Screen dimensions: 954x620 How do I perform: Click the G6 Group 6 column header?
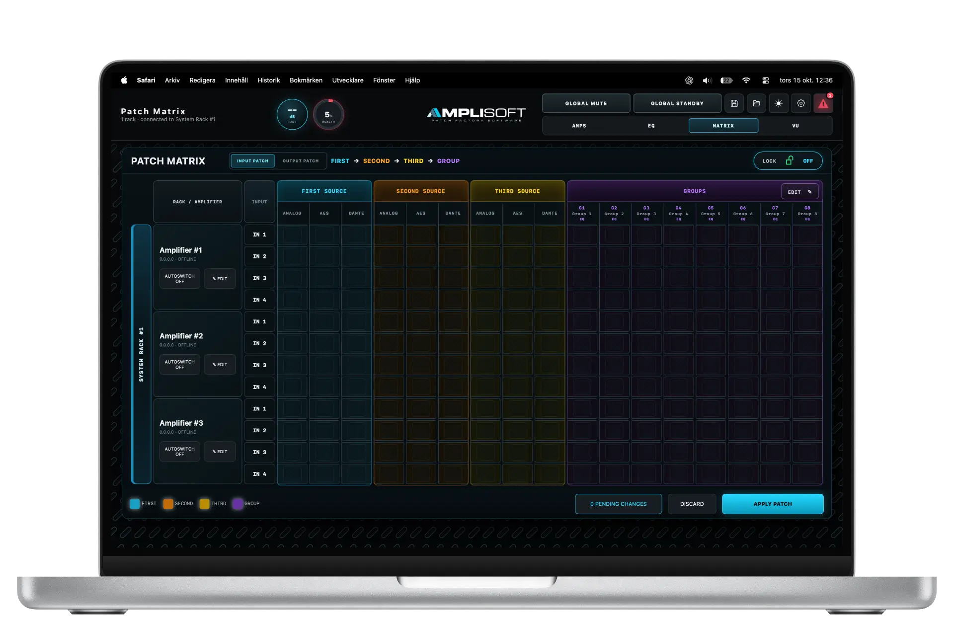pyautogui.click(x=743, y=213)
